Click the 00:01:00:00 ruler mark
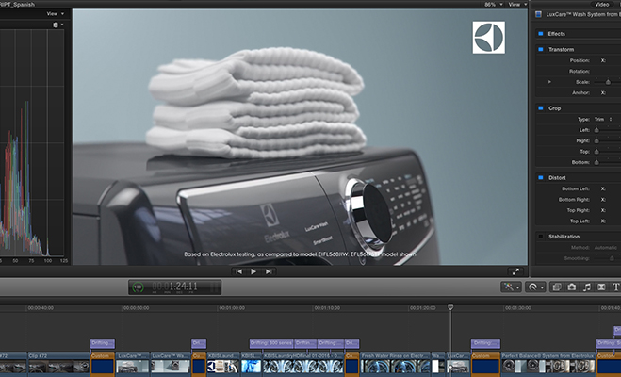Viewport: 621px width, 377px height. (232, 307)
